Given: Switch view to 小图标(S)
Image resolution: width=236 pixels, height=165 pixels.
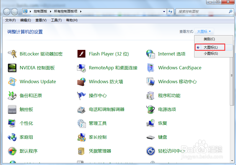Looking at the screenshot, I should click(212, 53).
